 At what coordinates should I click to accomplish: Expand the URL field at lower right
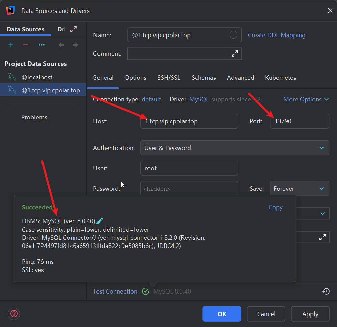tap(322, 237)
